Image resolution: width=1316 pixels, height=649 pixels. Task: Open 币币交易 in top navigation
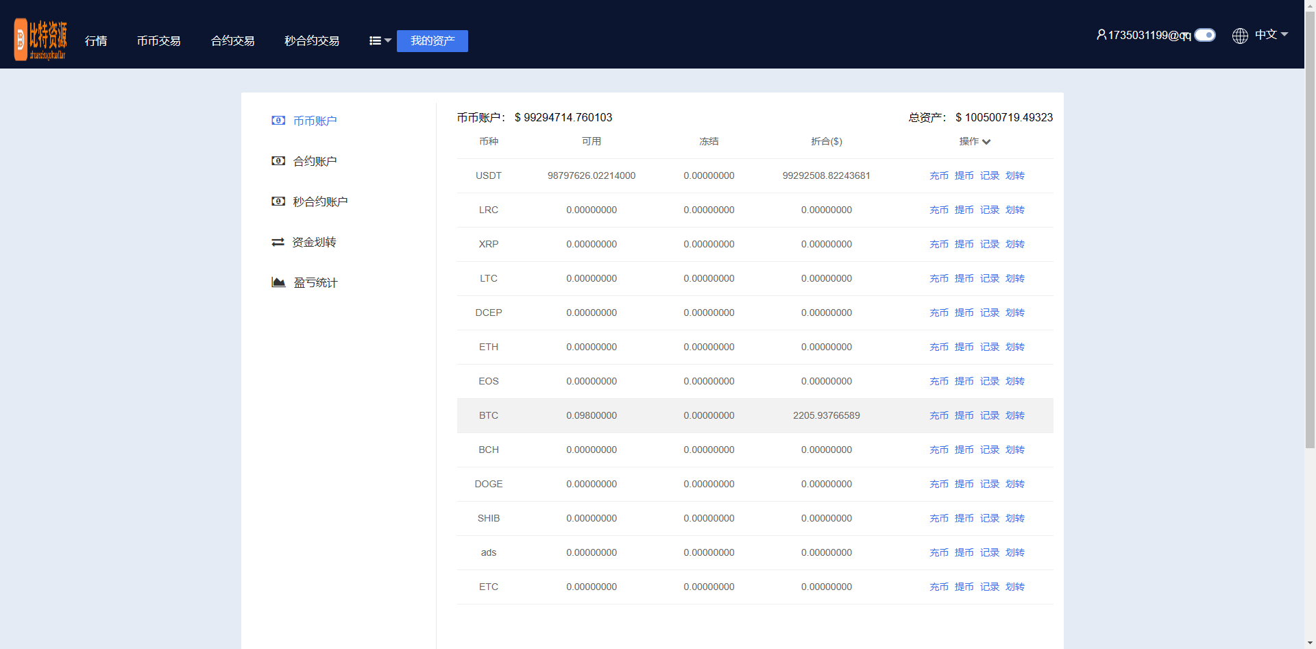159,41
